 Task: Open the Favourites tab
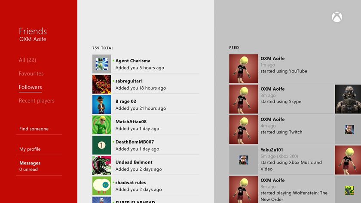click(31, 73)
